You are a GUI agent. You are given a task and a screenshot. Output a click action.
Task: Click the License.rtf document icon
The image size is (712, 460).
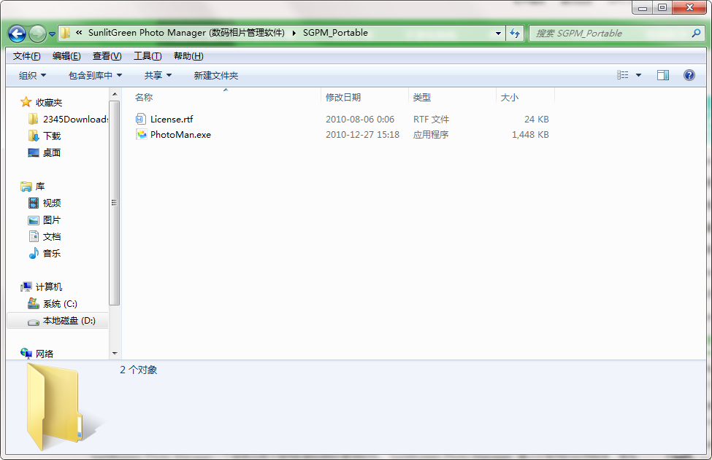click(141, 120)
